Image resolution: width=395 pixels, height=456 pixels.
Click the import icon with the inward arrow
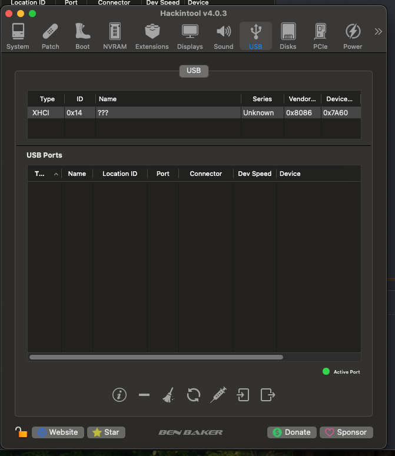[243, 395]
